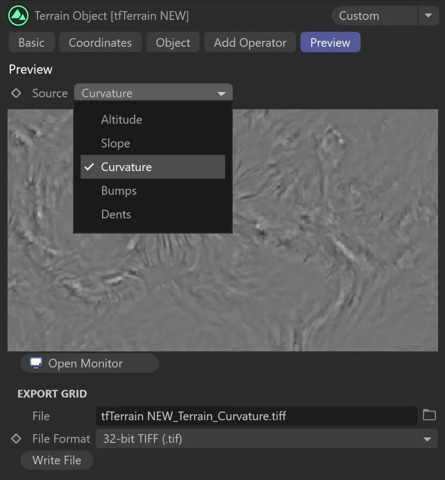Image resolution: width=445 pixels, height=480 pixels.
Task: Click the dropdown arrow on the Source field
Action: (222, 93)
